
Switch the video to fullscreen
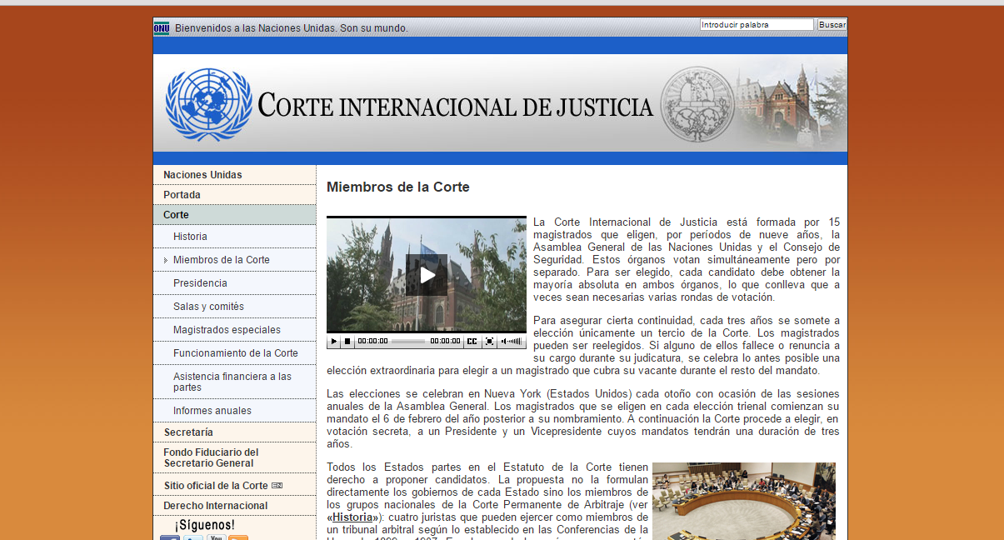[x=490, y=341]
